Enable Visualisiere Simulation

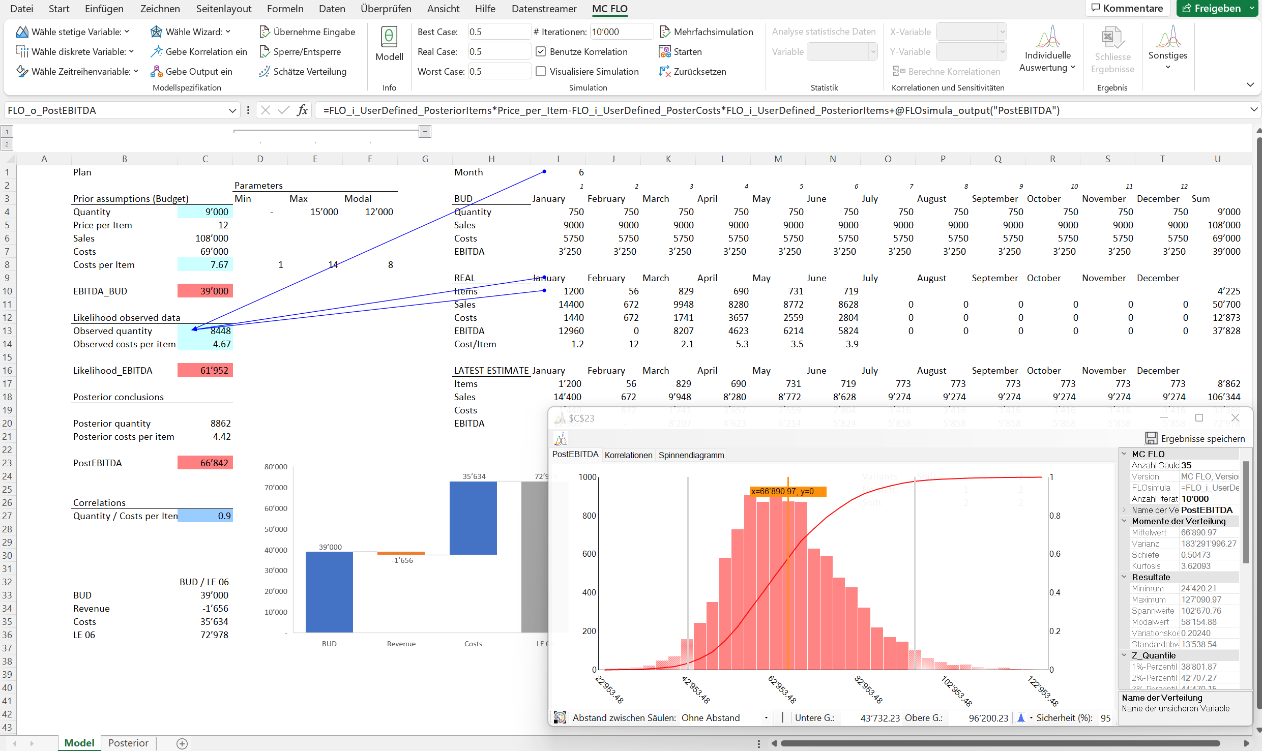[x=541, y=71]
